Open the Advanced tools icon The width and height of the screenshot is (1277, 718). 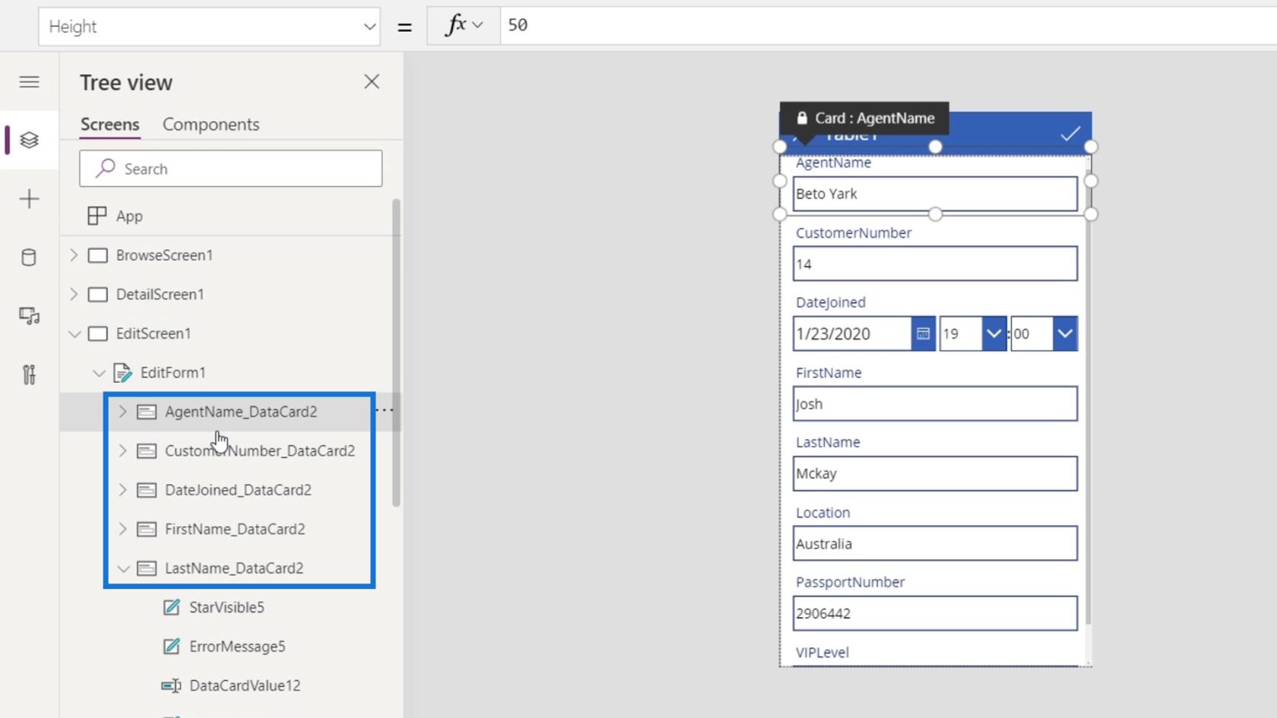(29, 375)
